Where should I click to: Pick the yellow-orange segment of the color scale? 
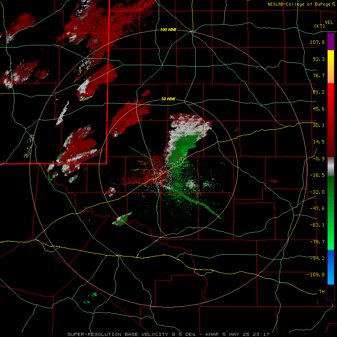[x=331, y=67]
